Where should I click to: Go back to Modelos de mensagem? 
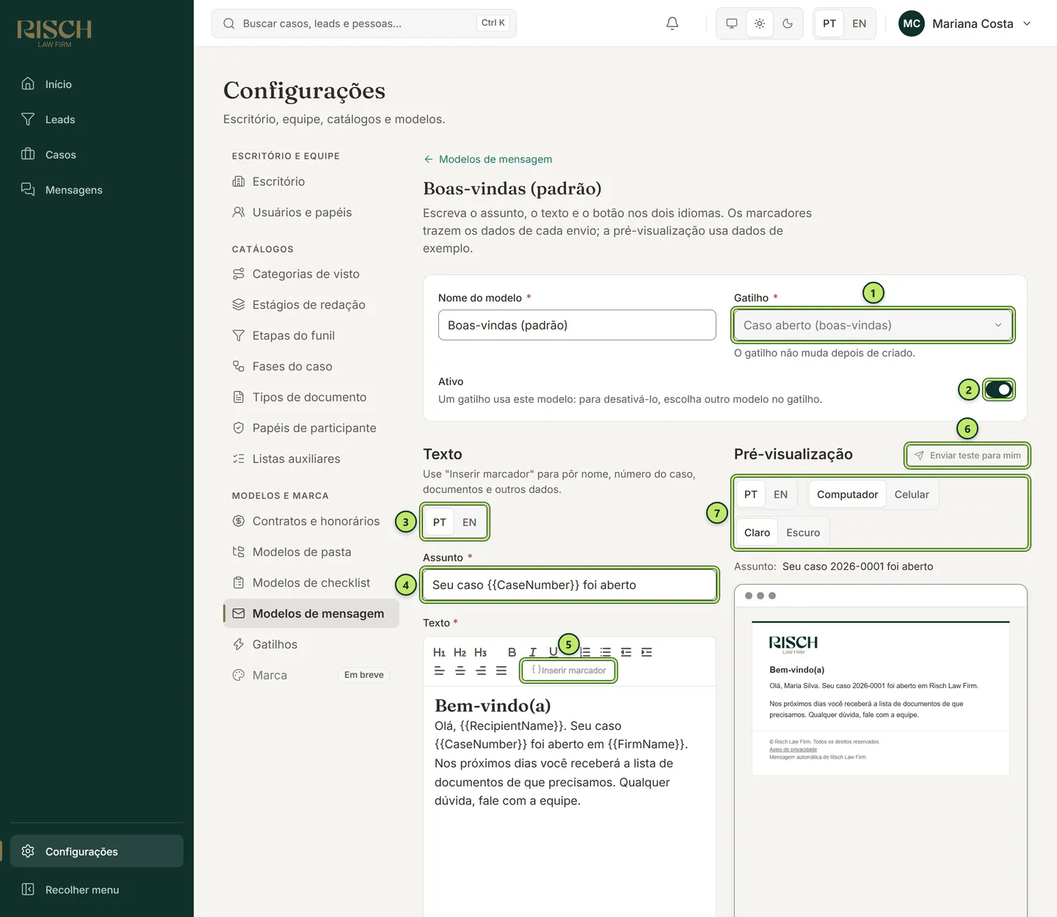pos(488,159)
